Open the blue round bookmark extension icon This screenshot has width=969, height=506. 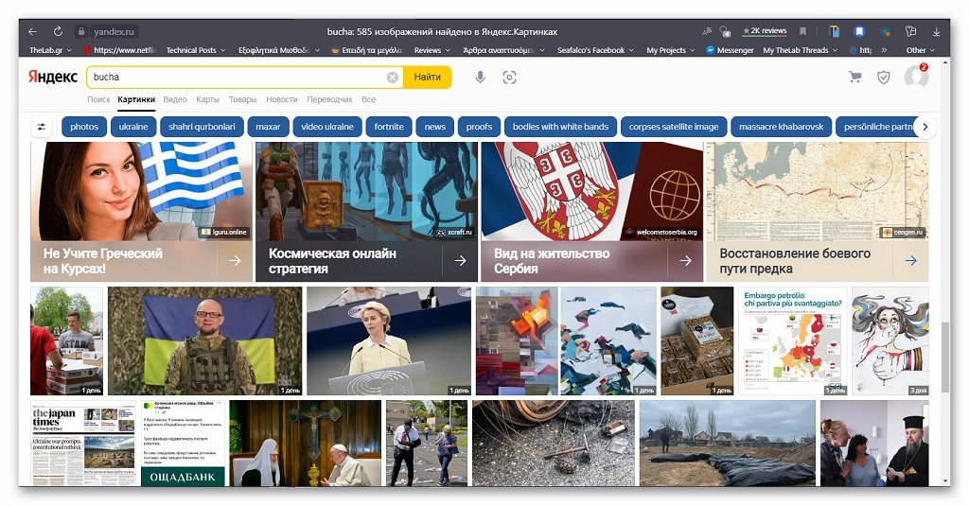tap(859, 31)
